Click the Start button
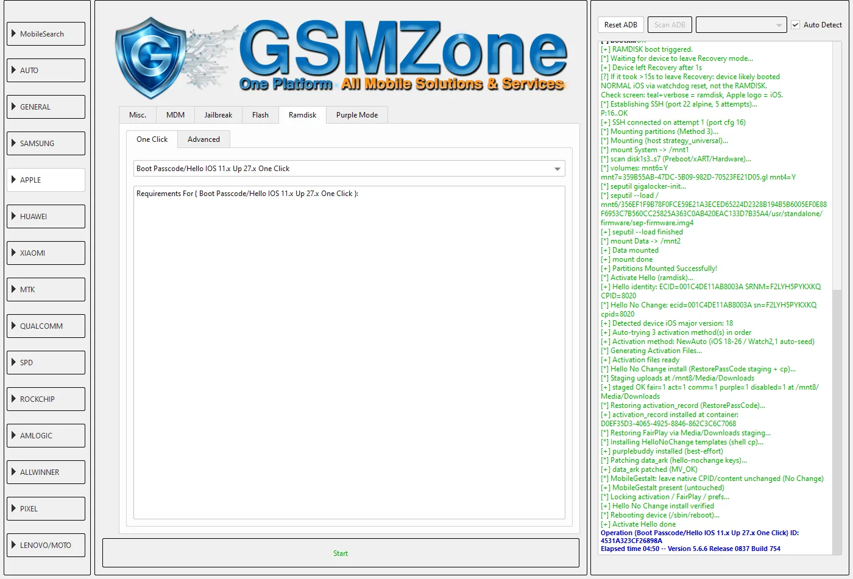The width and height of the screenshot is (853, 579). coord(341,553)
